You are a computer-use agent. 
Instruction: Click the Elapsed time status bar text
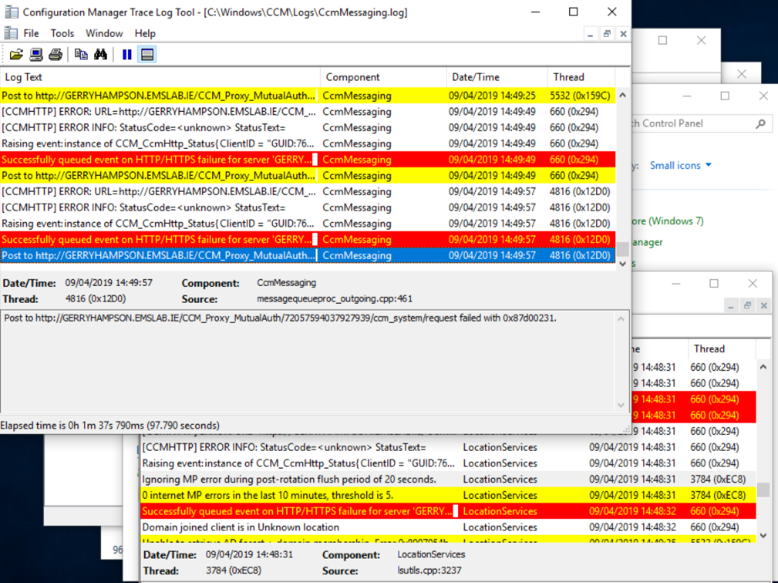coord(110,426)
